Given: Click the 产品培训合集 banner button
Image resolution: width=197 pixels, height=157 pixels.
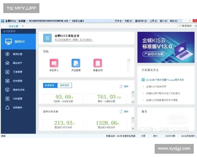Looking at the screenshot, I should click(154, 54).
